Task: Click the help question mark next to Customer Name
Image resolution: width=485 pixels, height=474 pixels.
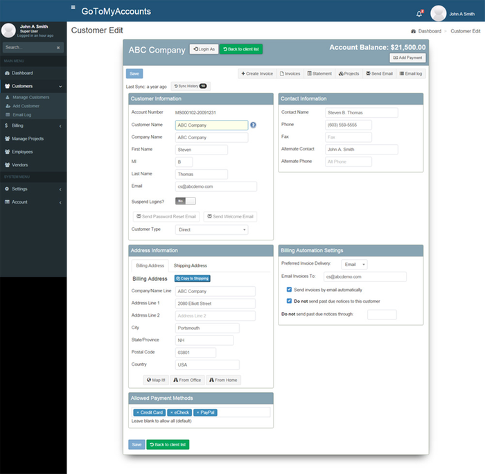Action: pyautogui.click(x=253, y=125)
